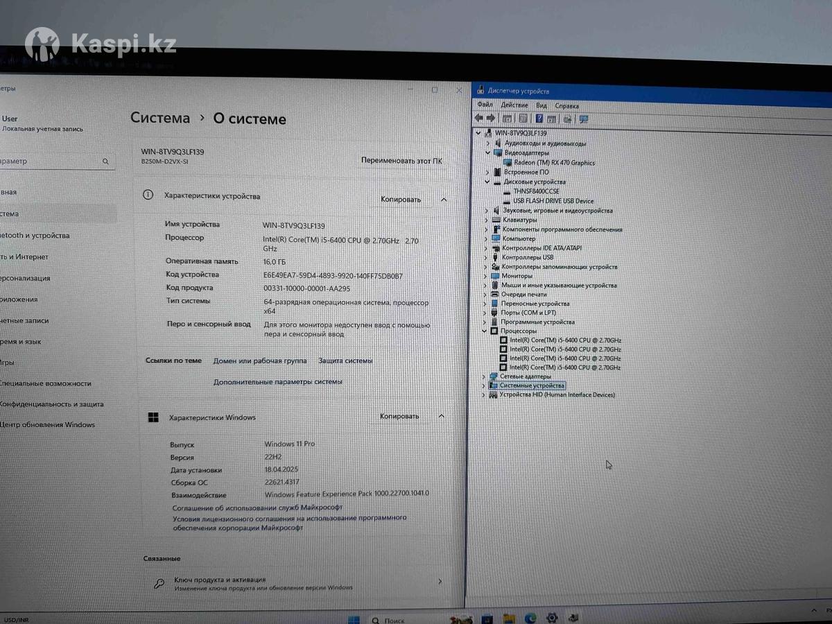Select the Radeon RX 470 Graphics adapter icon
Image resolution: width=832 pixels, height=624 pixels.
508,162
